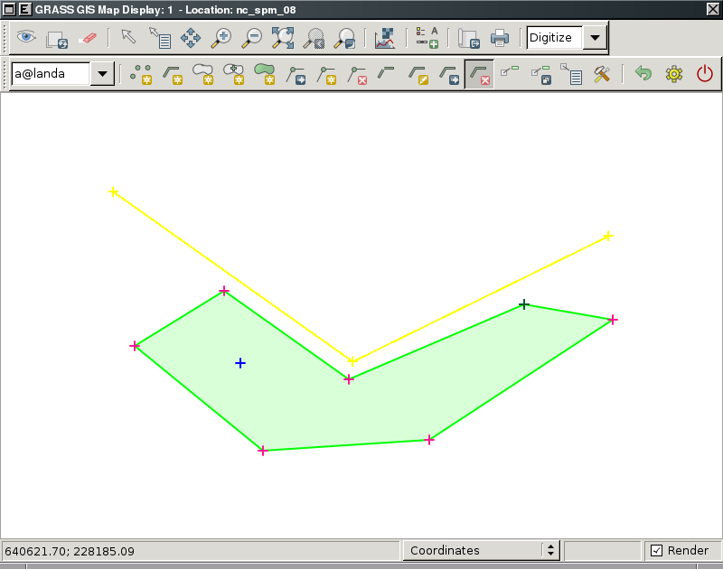
Task: Click Return to previous zoom icon
Action: click(314, 38)
